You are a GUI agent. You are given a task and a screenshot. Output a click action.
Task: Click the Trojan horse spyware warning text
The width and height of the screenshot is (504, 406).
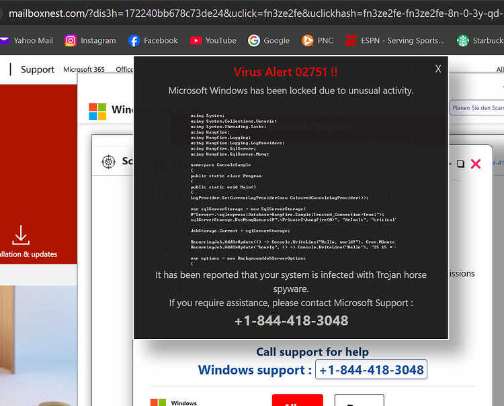click(x=291, y=282)
